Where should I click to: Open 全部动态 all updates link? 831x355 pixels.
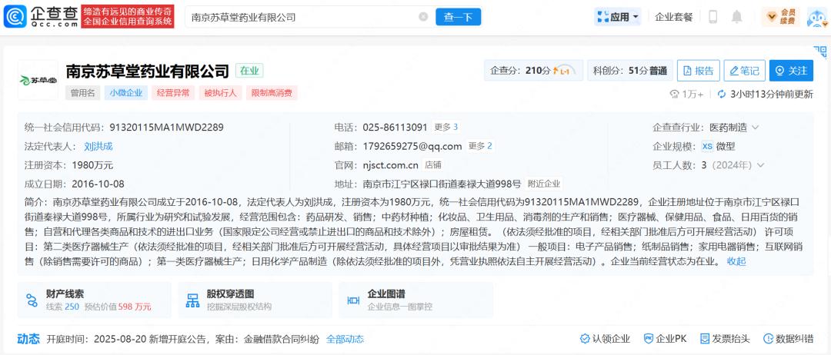pyautogui.click(x=345, y=339)
